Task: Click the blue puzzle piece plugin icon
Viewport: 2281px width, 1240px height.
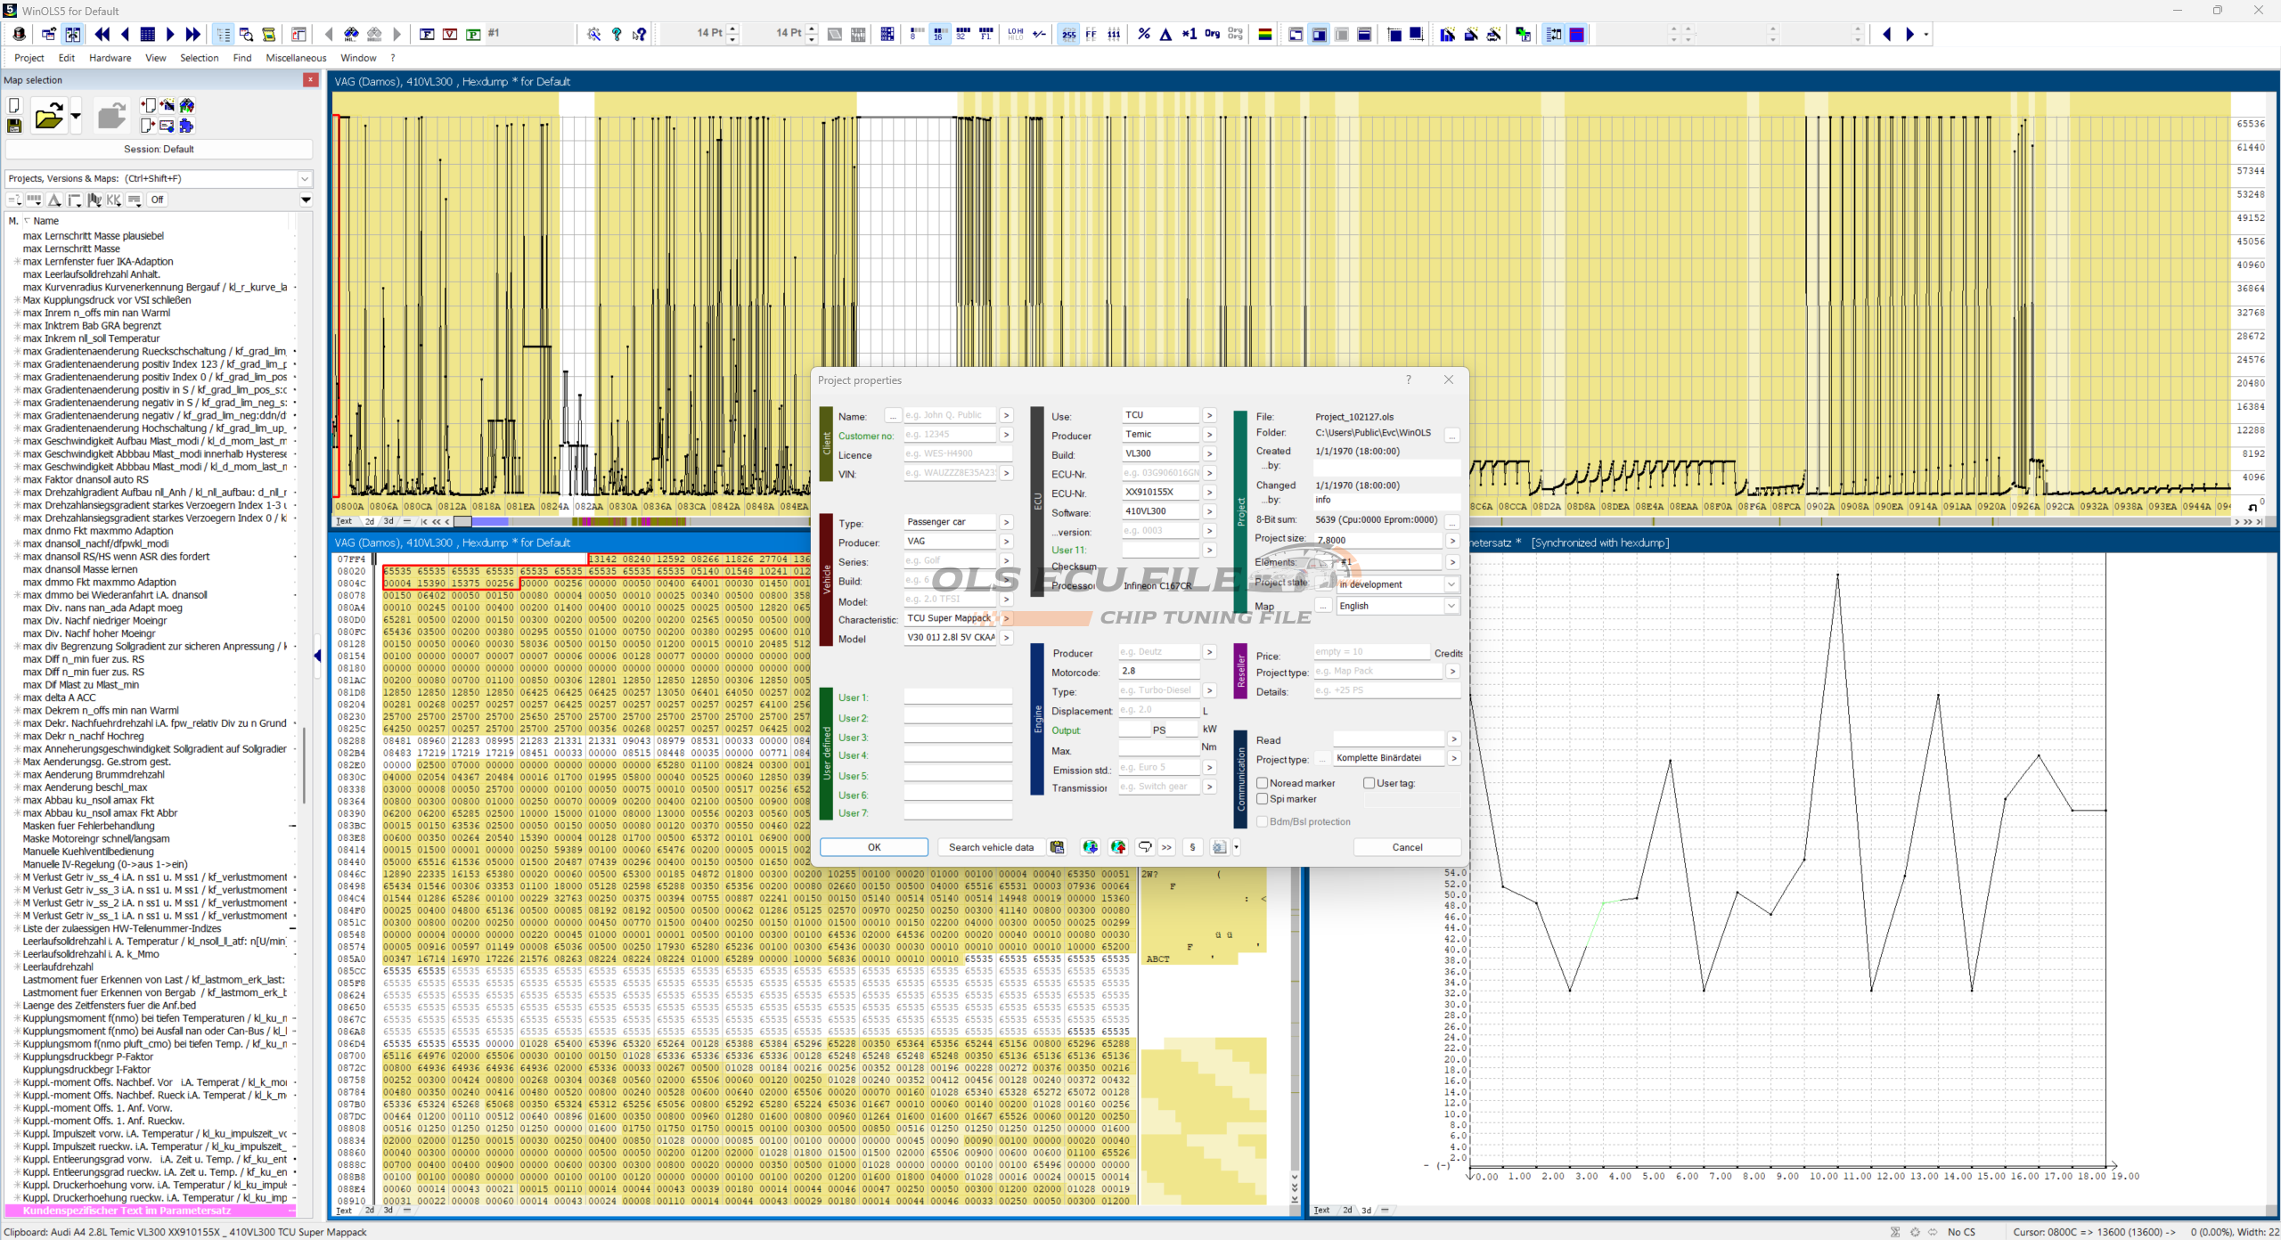Action: click(x=186, y=126)
